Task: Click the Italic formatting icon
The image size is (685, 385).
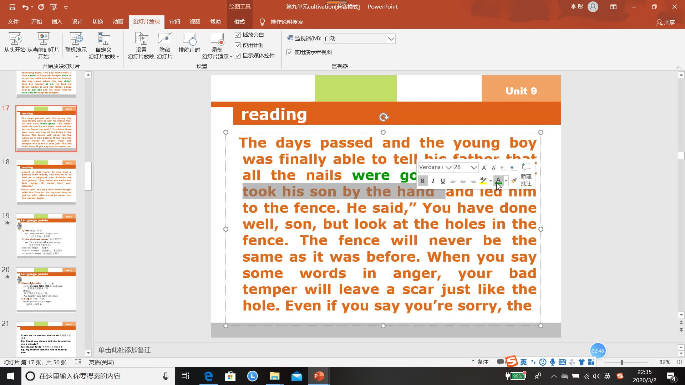Action: click(432, 180)
